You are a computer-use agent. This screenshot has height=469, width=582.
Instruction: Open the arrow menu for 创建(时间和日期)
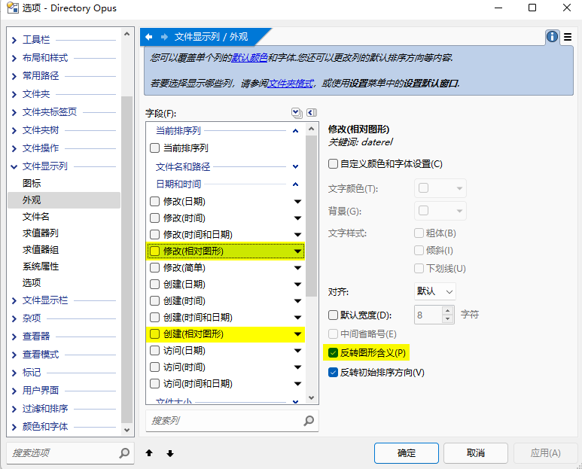(x=297, y=317)
